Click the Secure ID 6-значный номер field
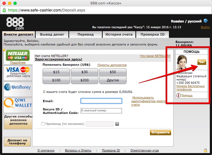Viewport: 212px width, 155px height. click(x=101, y=111)
